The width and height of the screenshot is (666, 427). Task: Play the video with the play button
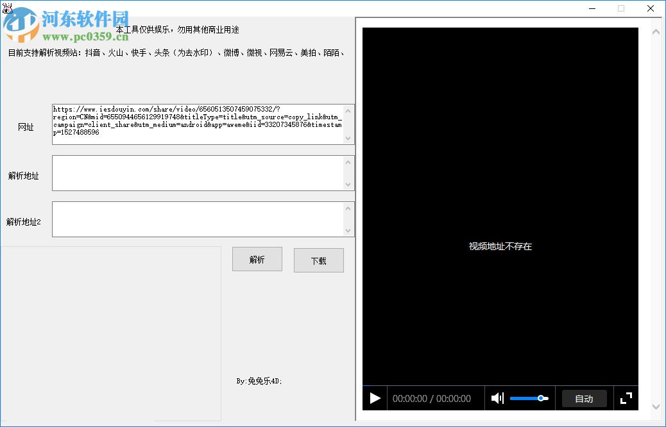coord(375,398)
